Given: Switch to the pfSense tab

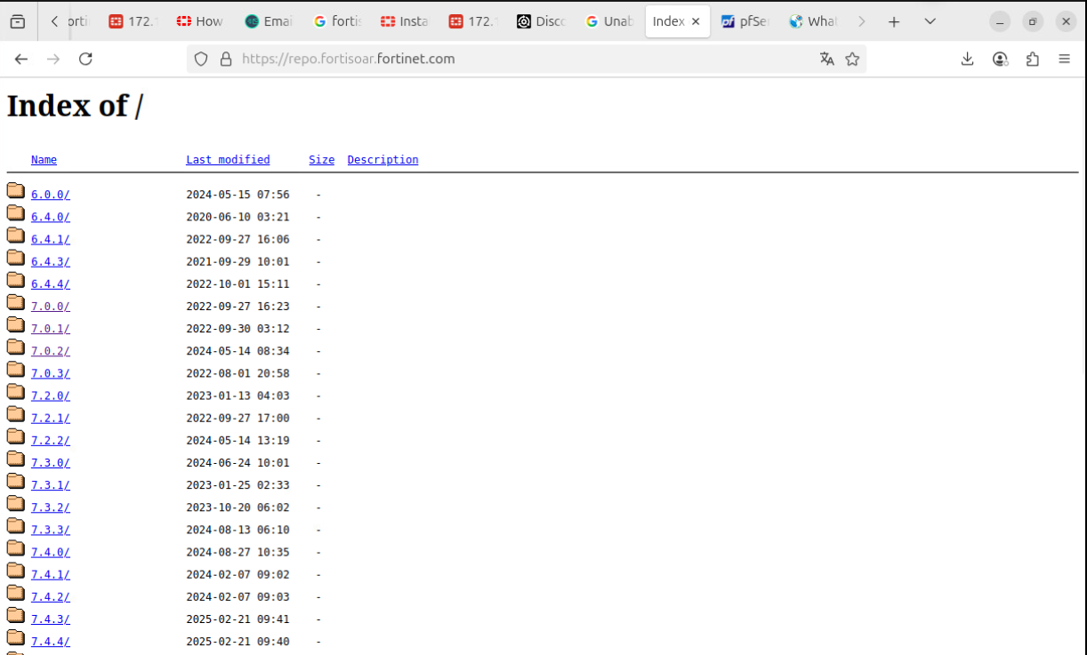Looking at the screenshot, I should tap(745, 21).
